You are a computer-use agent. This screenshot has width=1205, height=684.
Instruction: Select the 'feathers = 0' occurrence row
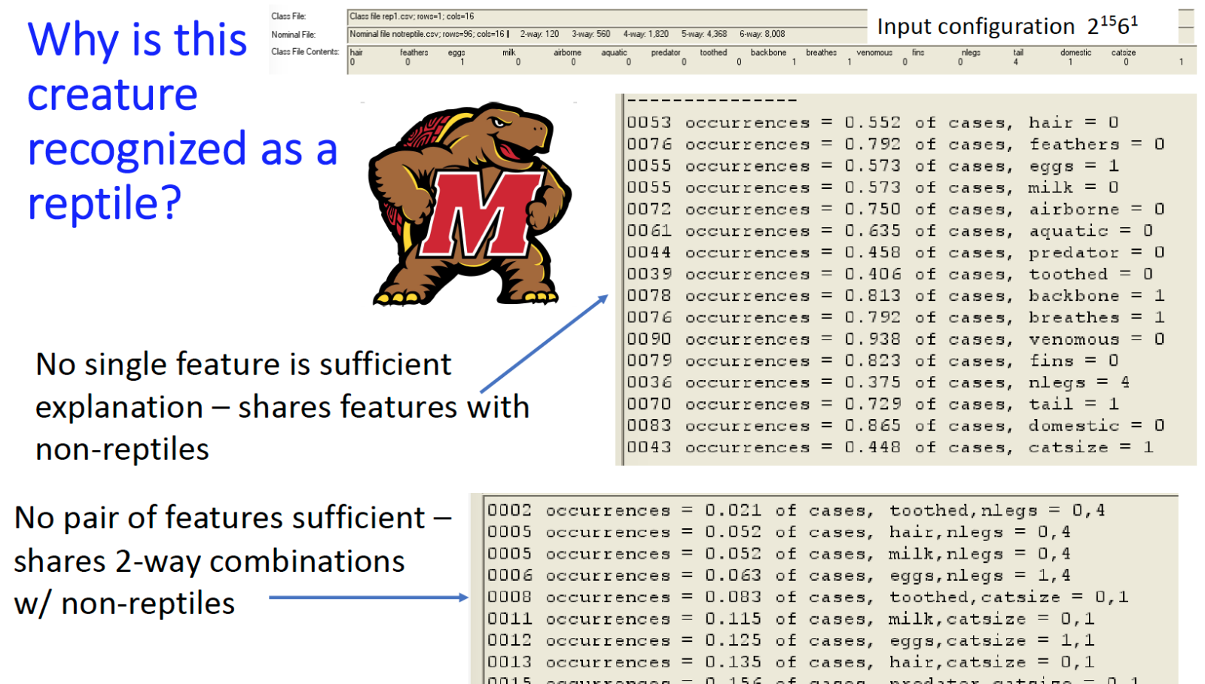pyautogui.click(x=896, y=144)
